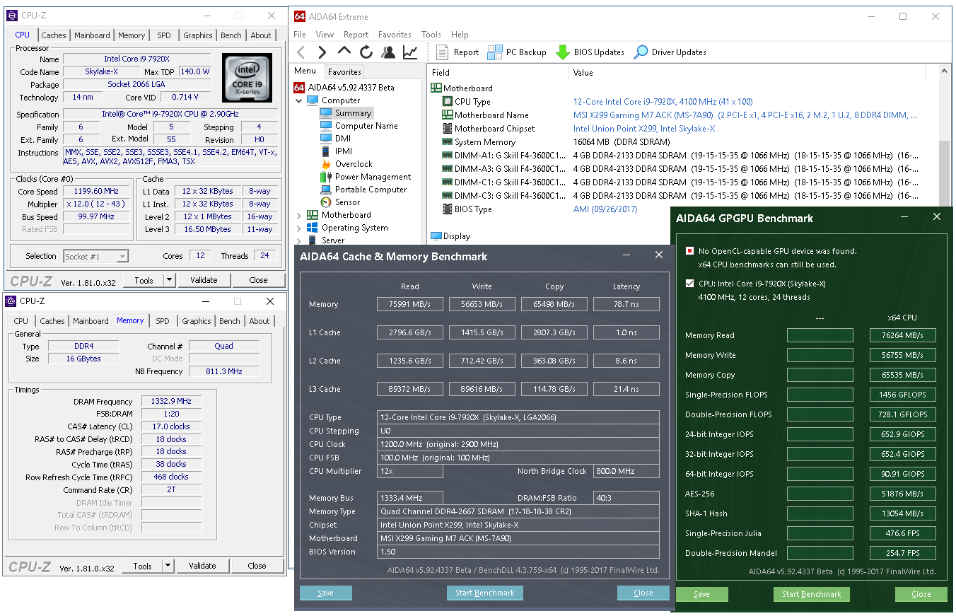Navigate up one level in AIDA64
The image size is (956, 616).
[344, 52]
